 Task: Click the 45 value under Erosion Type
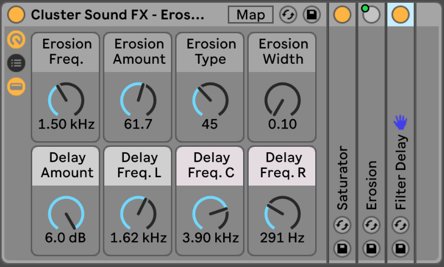(x=210, y=124)
